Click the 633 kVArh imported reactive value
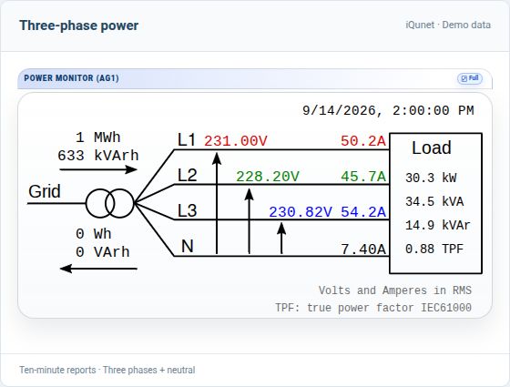Image resolution: width=510 pixels, height=387 pixels. 98,156
